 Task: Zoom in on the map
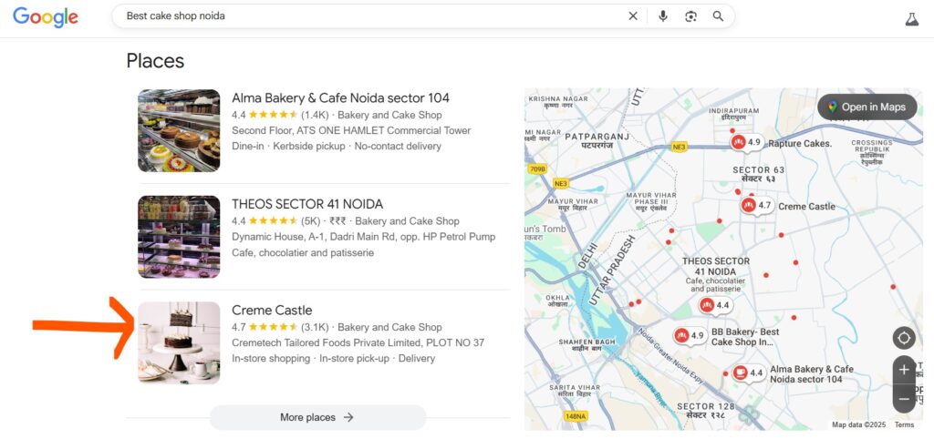(x=904, y=370)
